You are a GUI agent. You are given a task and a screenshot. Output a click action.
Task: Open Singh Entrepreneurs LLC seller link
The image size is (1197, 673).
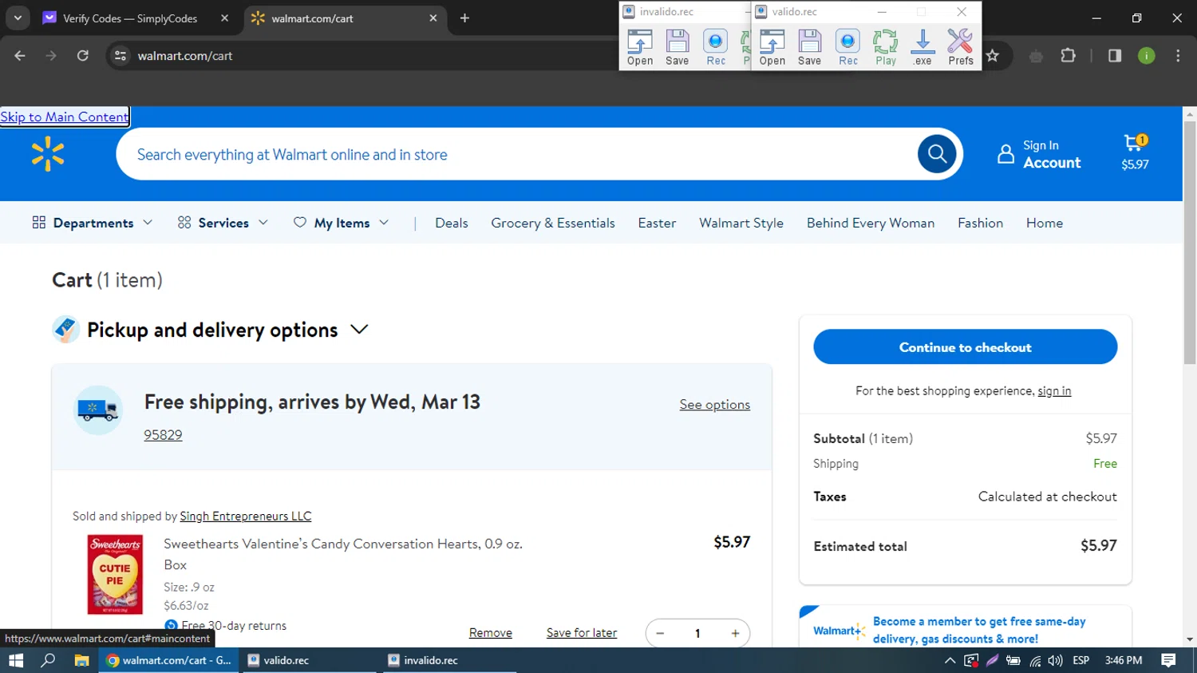tap(246, 517)
